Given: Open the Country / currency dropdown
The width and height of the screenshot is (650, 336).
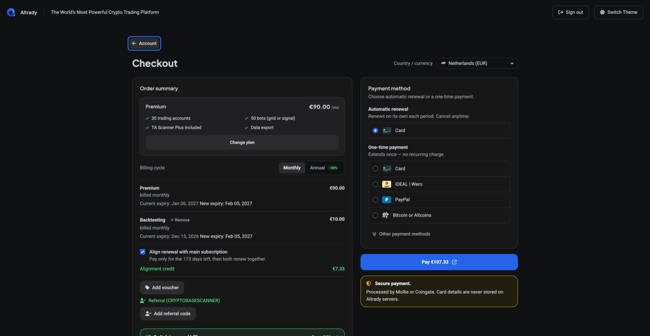Looking at the screenshot, I should coord(477,63).
